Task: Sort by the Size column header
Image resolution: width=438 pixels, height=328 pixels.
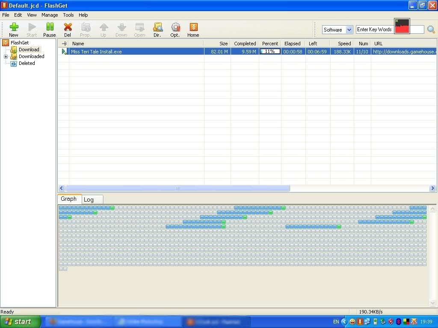Action: [217, 44]
